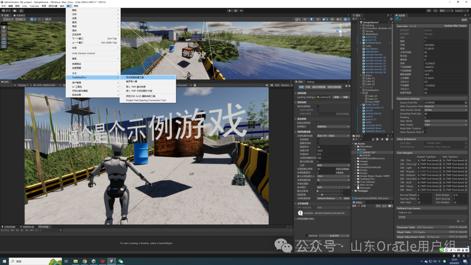Collapse the Fonts folder in Project
Image resolution: width=471 pixels, height=265 pixels.
click(x=355, y=149)
